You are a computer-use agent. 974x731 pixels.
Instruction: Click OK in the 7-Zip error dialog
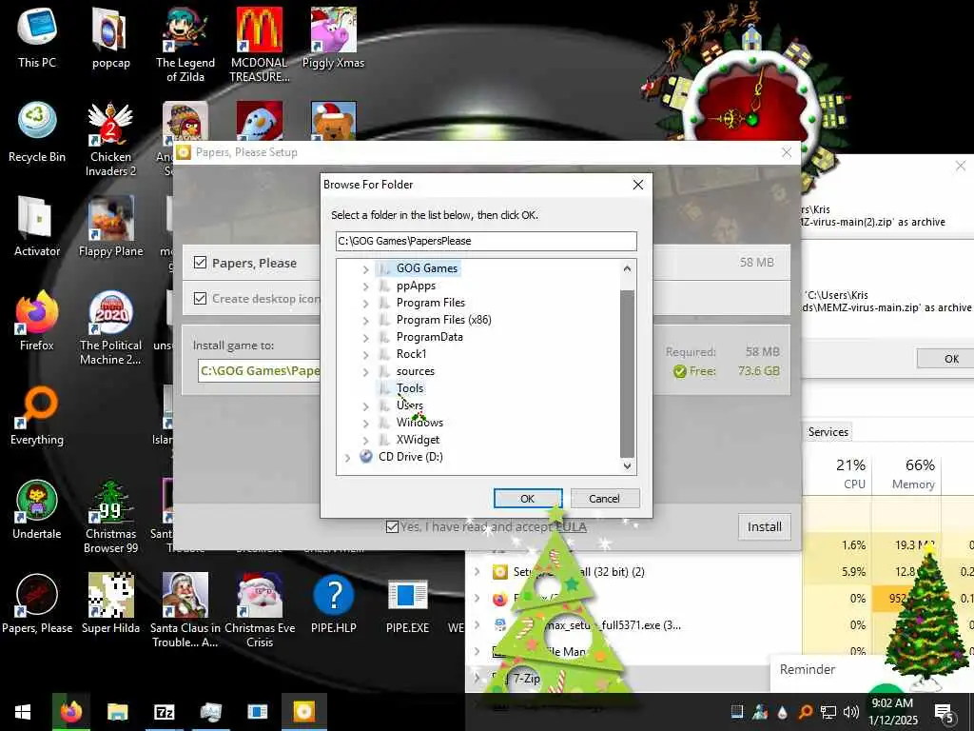[x=950, y=359]
